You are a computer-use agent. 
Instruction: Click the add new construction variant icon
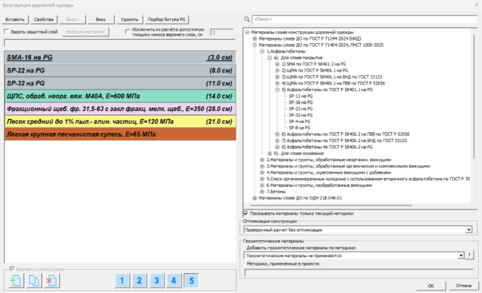[17, 280]
